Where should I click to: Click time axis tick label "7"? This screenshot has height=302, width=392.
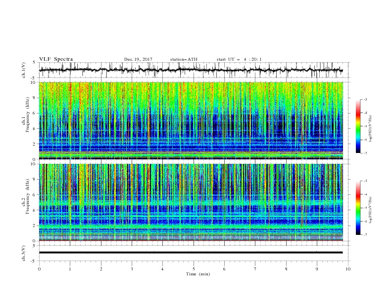click(x=255, y=269)
